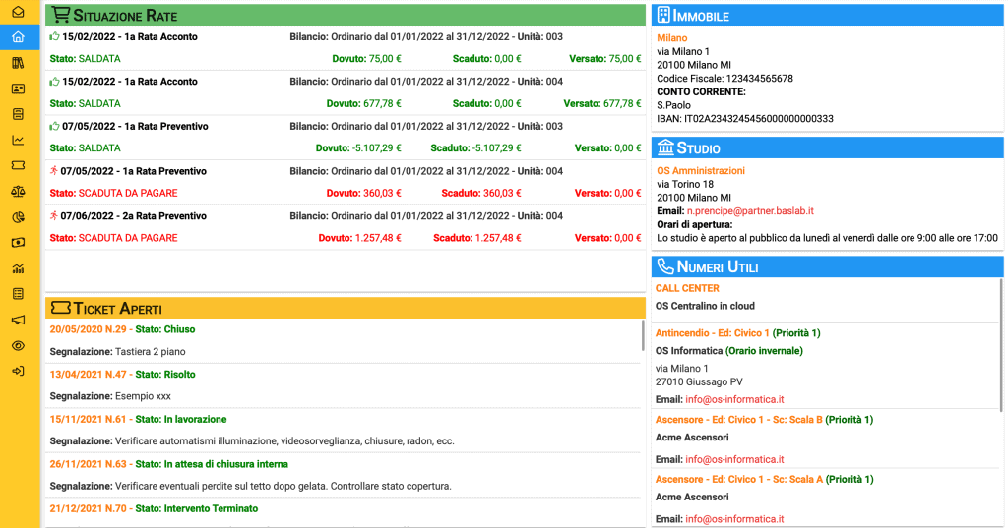This screenshot has height=528, width=1008.
Task: Click the Numeri Utili panel scrollbar
Action: click(1001, 344)
